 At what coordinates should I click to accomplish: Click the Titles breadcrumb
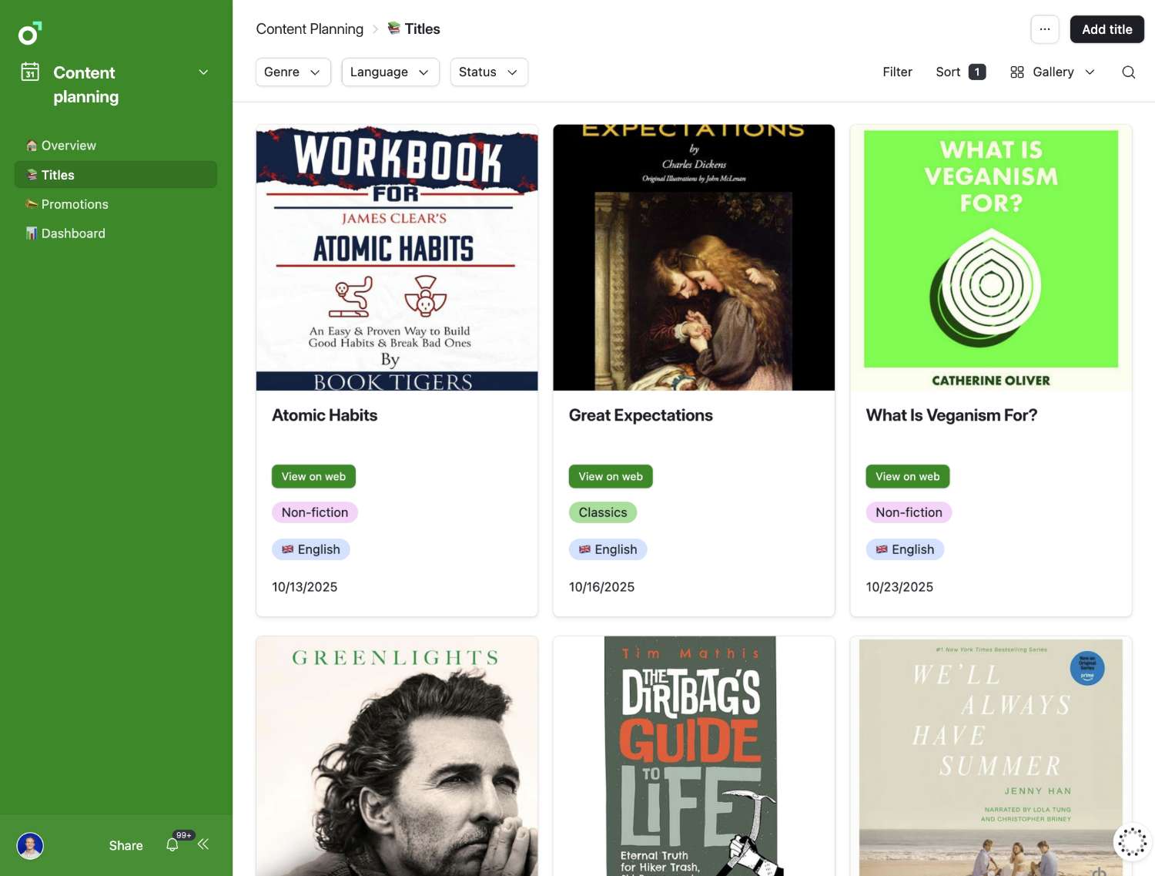[413, 29]
